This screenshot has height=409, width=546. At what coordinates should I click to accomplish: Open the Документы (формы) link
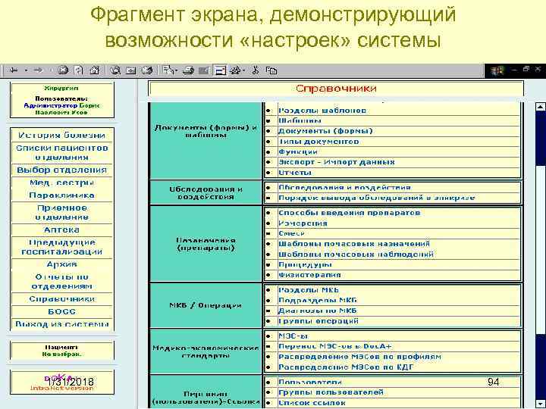coord(325,131)
